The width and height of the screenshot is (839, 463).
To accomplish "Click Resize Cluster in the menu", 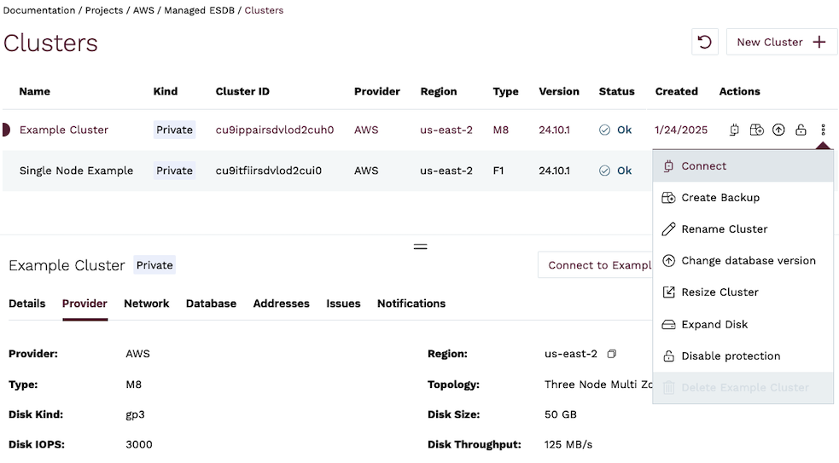I will click(x=720, y=292).
